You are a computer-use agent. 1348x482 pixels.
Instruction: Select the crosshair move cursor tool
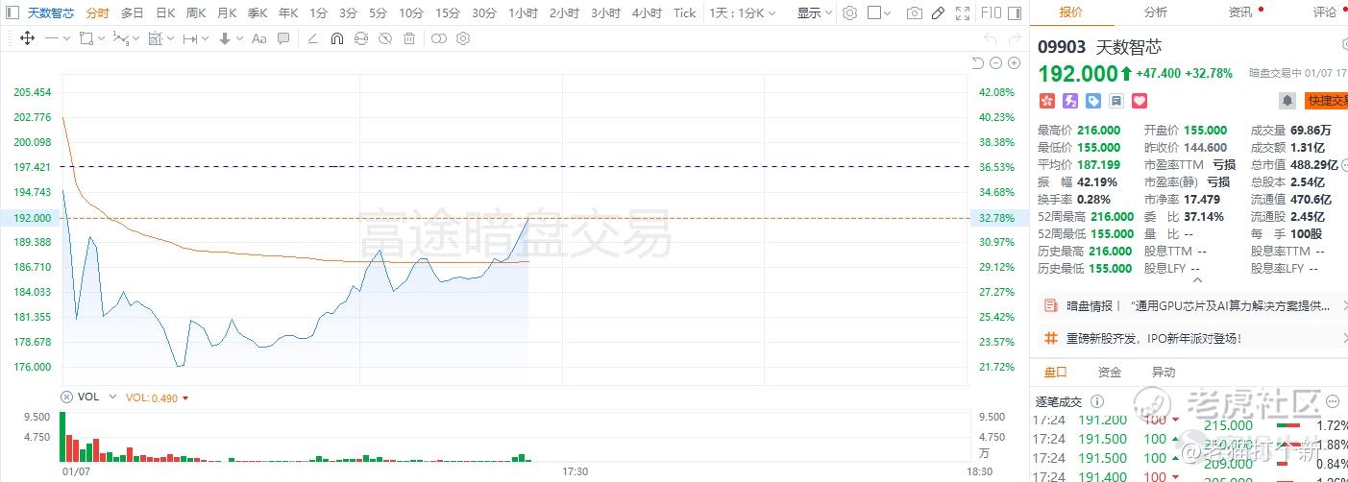tap(27, 38)
